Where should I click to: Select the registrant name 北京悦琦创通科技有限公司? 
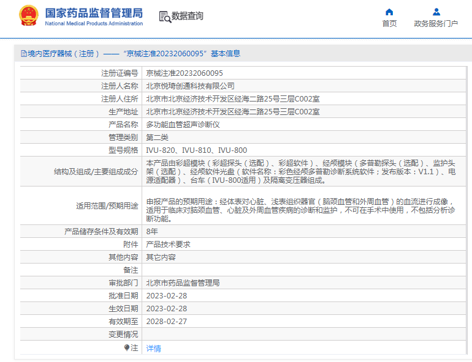coord(190,86)
